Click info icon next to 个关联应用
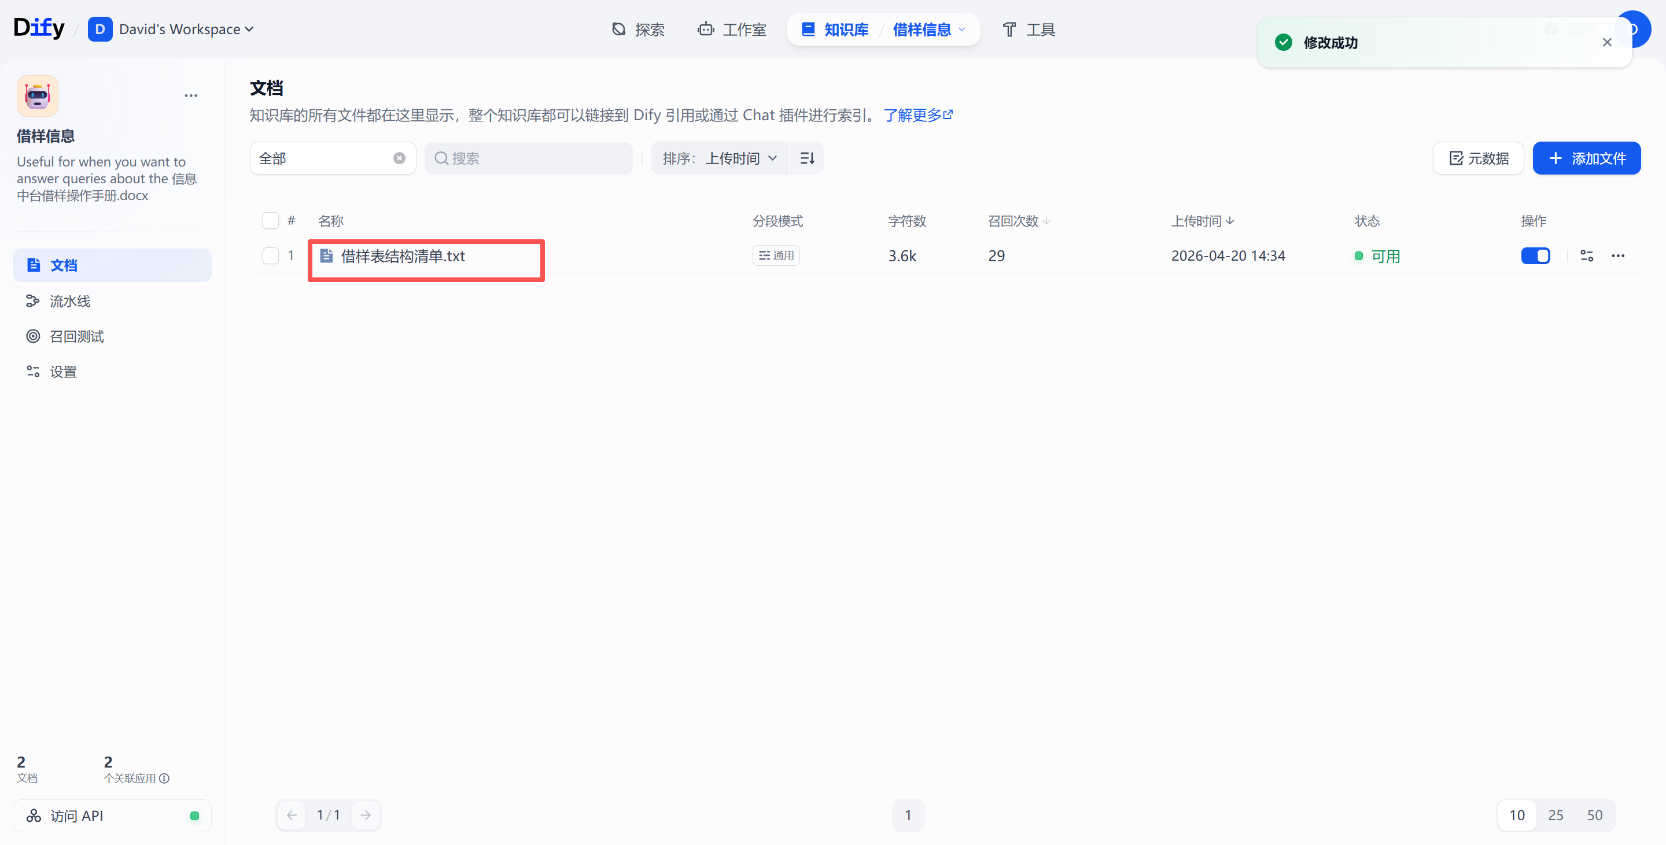Image resolution: width=1666 pixels, height=845 pixels. (164, 778)
